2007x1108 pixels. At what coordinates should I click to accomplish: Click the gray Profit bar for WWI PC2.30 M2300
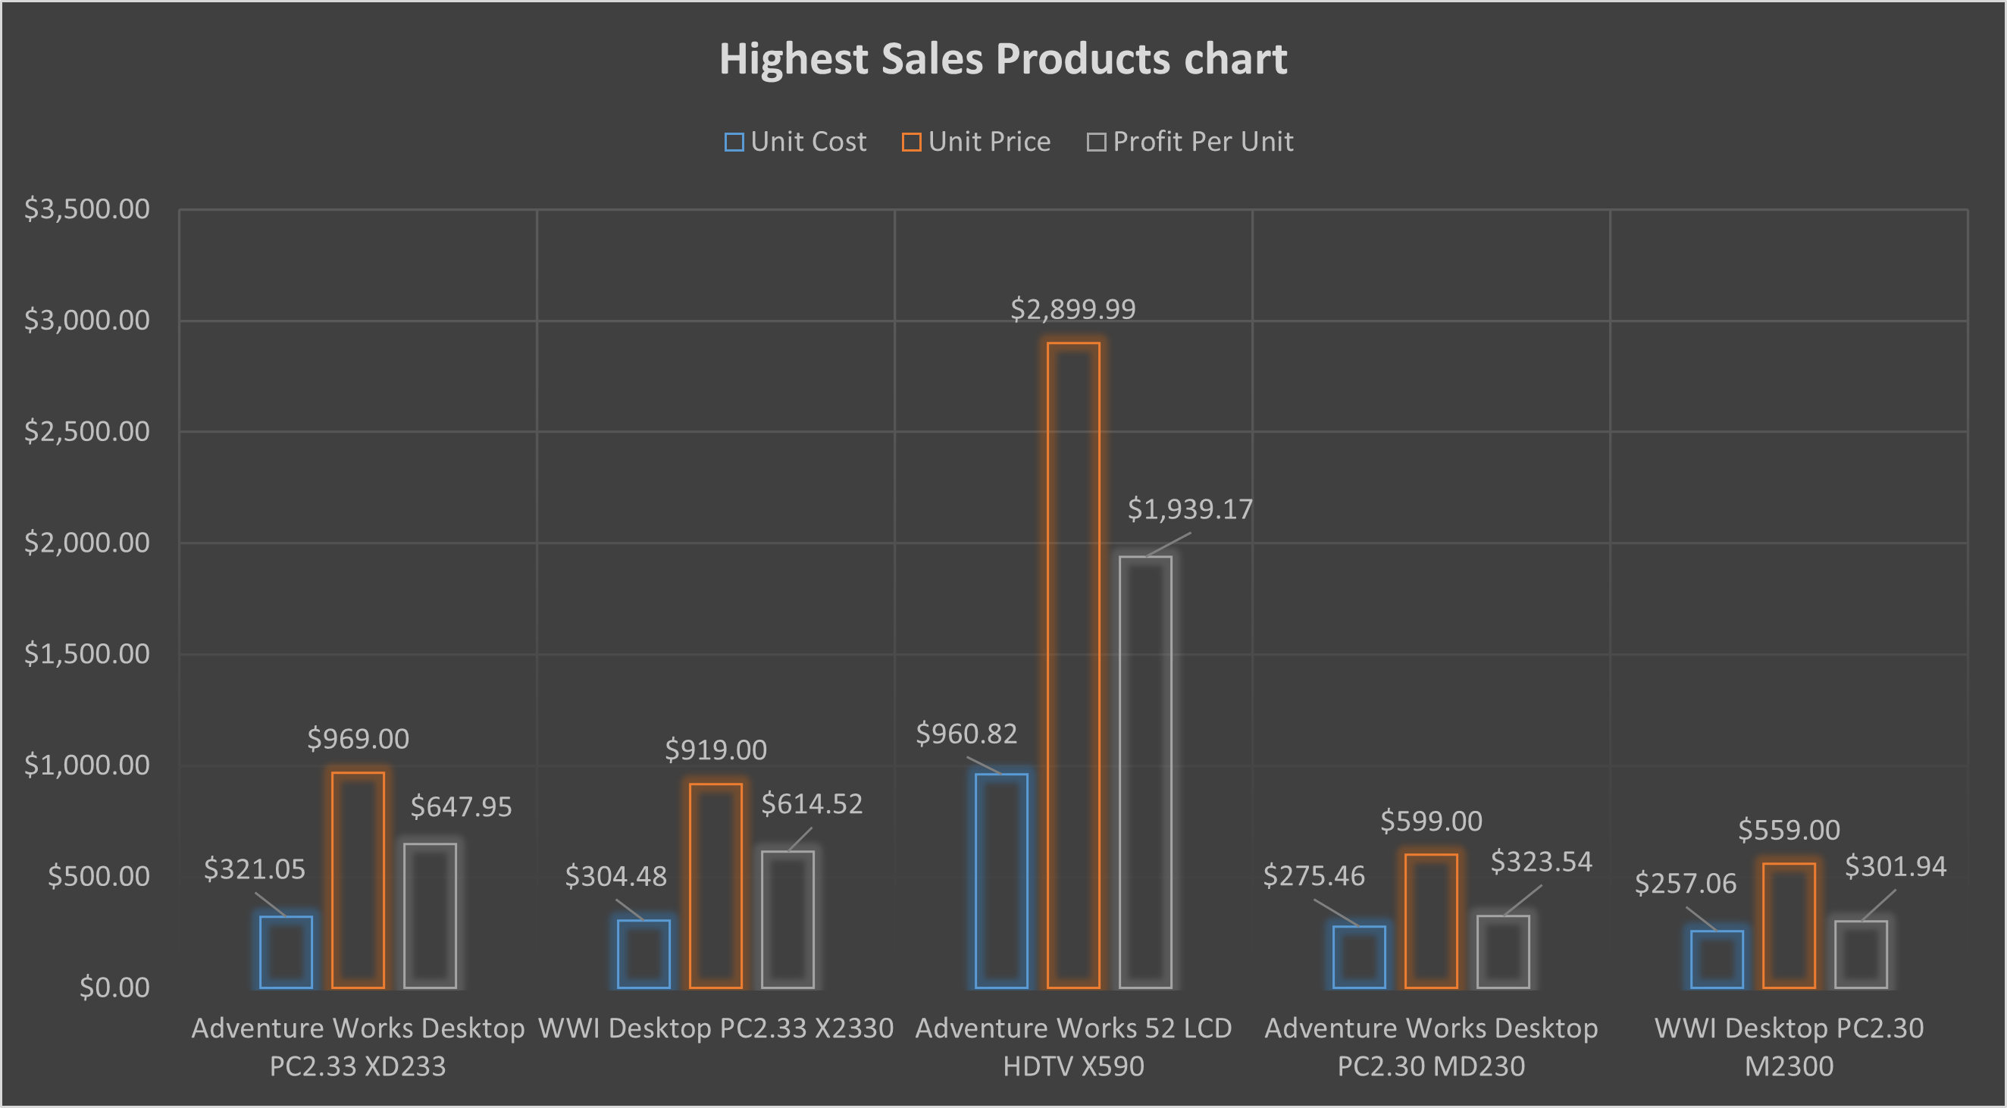1861,954
